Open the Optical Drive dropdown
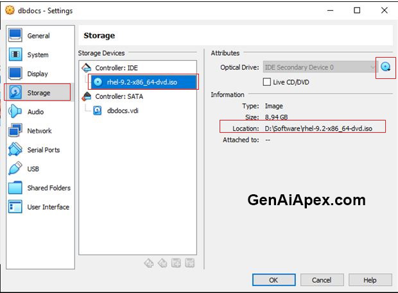The height and width of the screenshot is (293, 398). point(320,67)
